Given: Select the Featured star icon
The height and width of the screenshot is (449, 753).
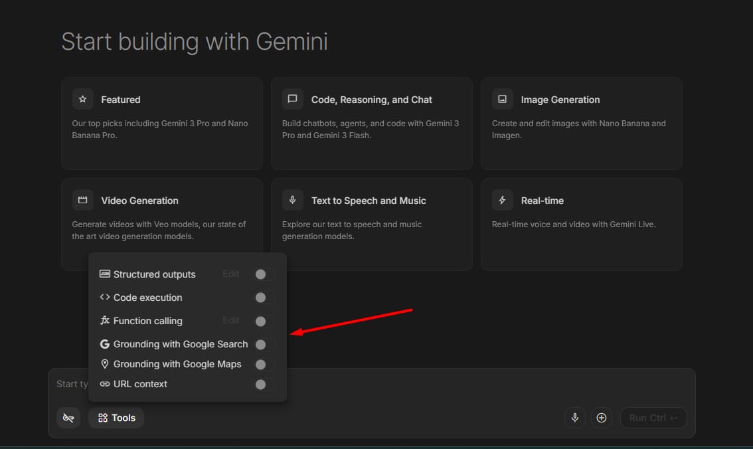Looking at the screenshot, I should [x=82, y=98].
